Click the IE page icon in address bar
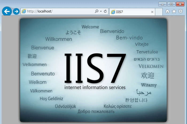This screenshot has height=124, width=187. tap(24, 11)
